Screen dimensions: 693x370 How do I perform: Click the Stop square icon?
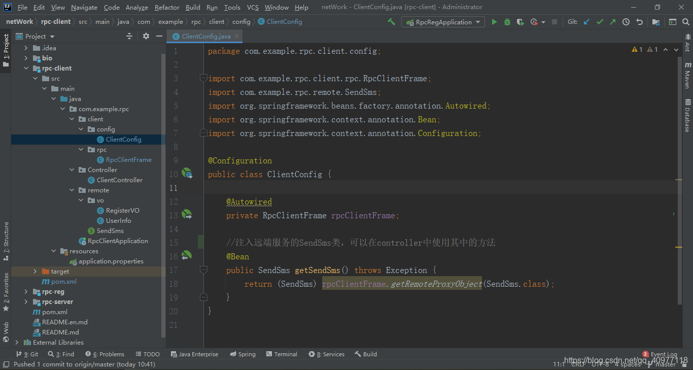pyautogui.click(x=555, y=22)
